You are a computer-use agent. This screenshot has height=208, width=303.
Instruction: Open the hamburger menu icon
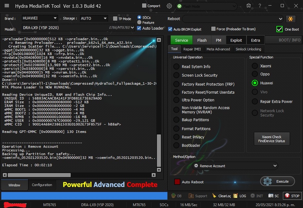[x=7, y=6]
